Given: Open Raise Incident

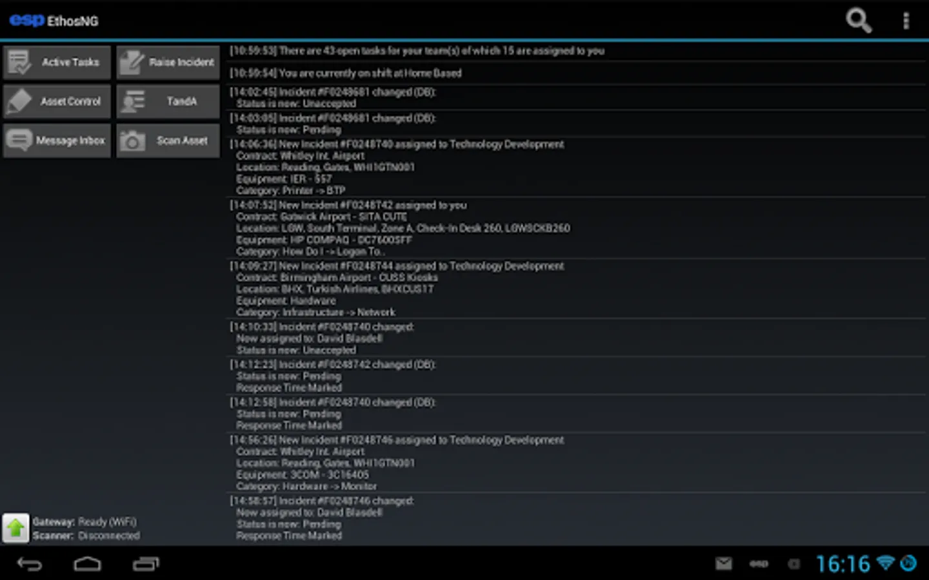Looking at the screenshot, I should [168, 63].
